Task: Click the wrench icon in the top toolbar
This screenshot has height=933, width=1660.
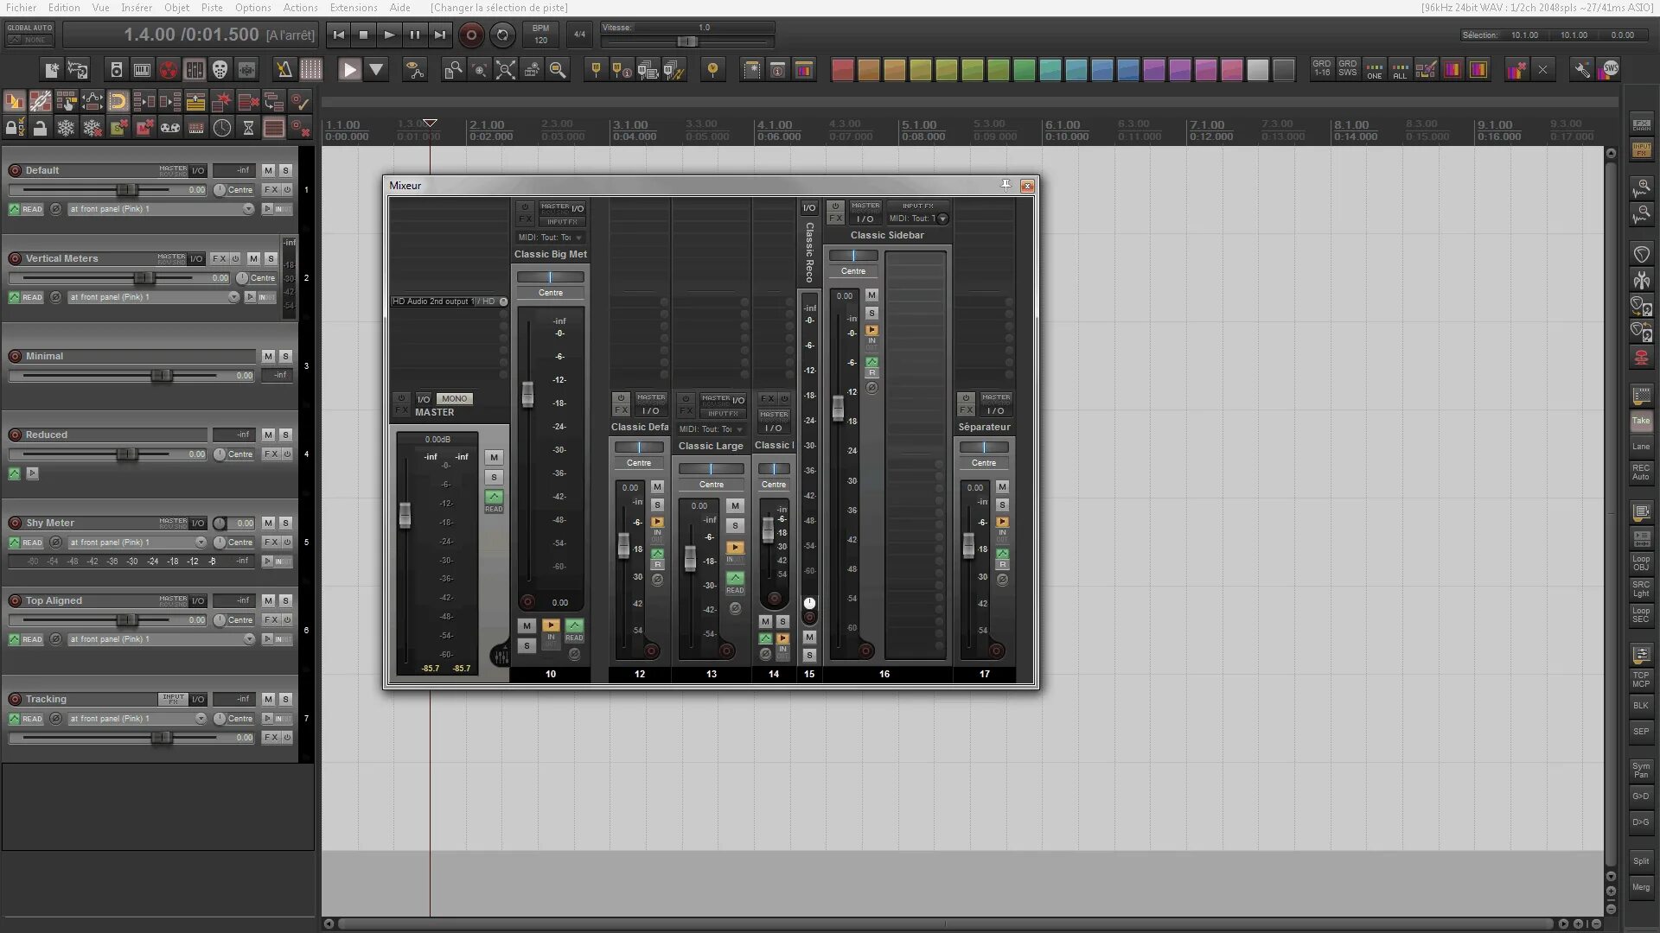Action: [x=1581, y=70]
